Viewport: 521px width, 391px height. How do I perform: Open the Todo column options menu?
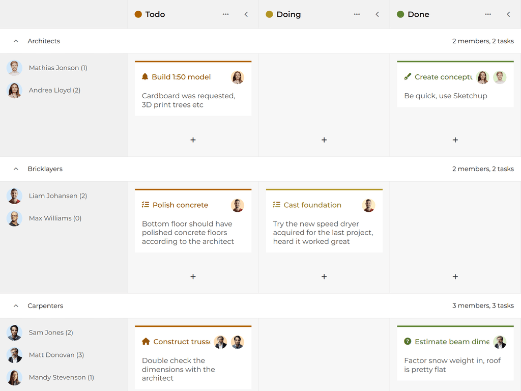click(225, 14)
